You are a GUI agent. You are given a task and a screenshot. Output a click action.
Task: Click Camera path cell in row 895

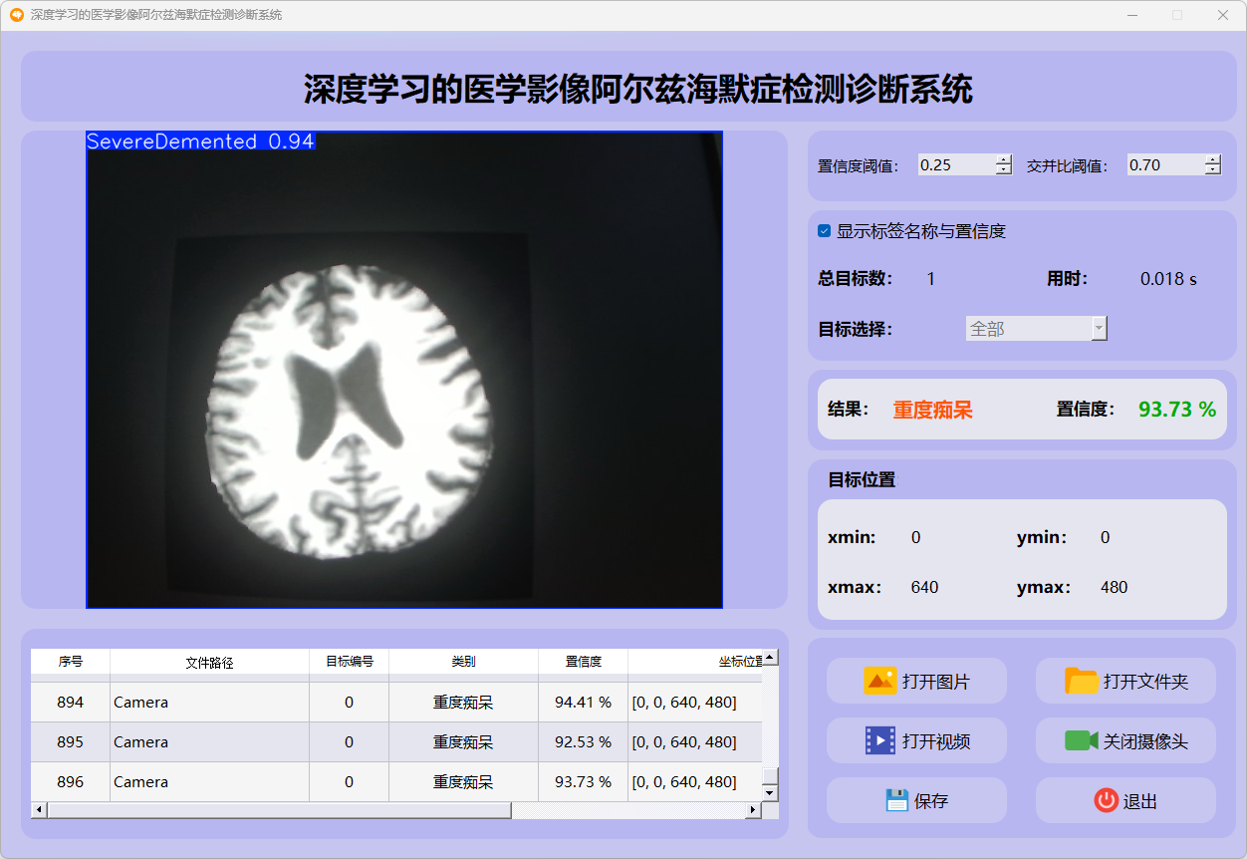pos(210,742)
